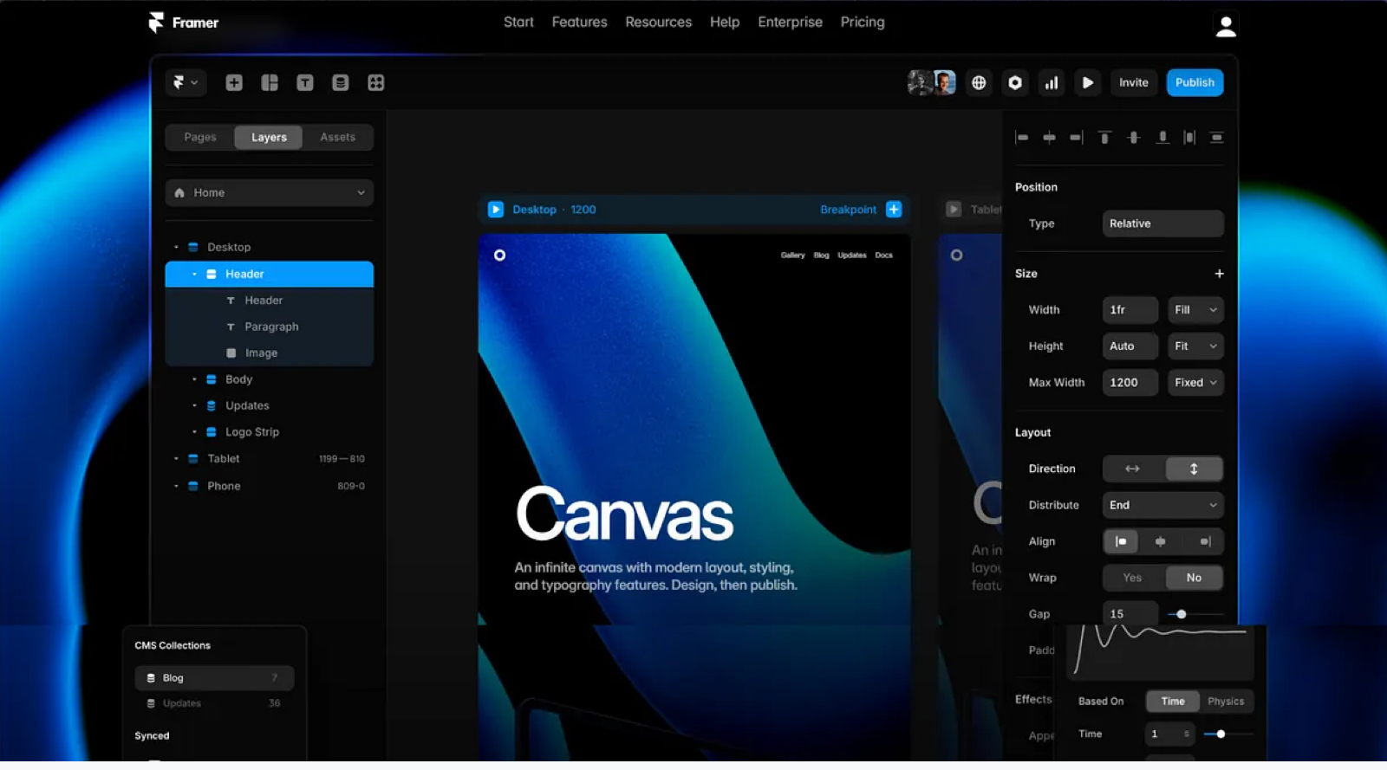Screen dimensions: 1387x770
Task: Click the align top edge icon
Action: coord(1104,137)
